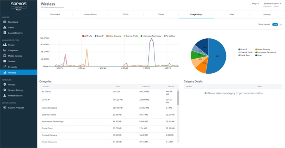The width and height of the screenshot is (285, 148).
Task: Toggle Online Shopping in the pie chart legend
Action: pyautogui.click(x=263, y=49)
